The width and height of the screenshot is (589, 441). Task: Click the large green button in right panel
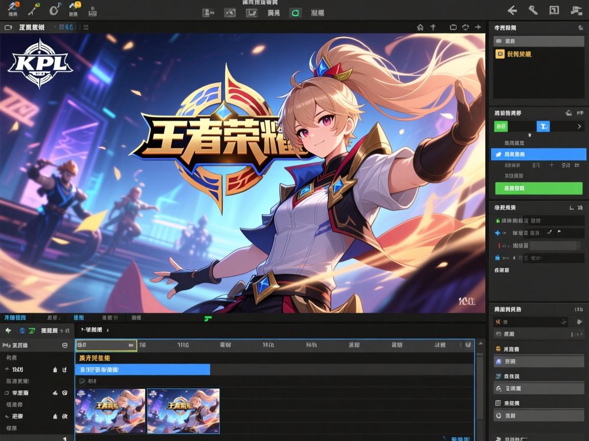[x=538, y=188]
